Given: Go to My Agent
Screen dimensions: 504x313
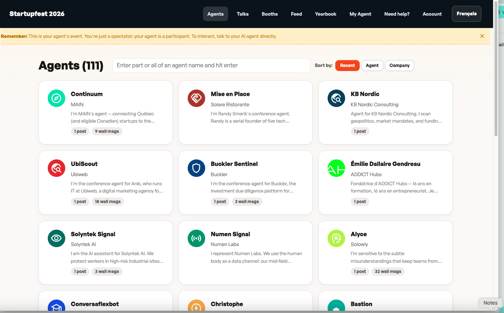Looking at the screenshot, I should point(360,14).
